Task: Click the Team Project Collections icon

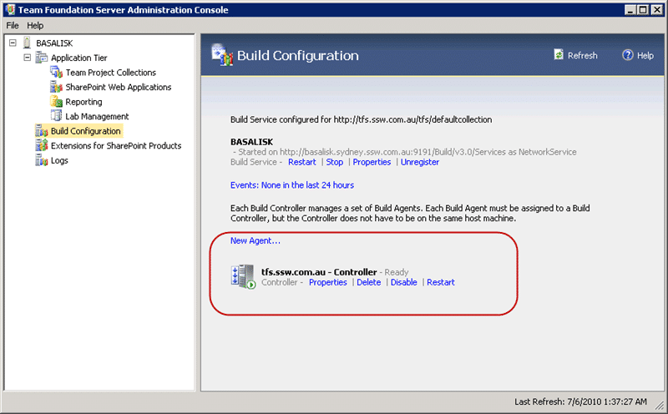Action: point(56,72)
